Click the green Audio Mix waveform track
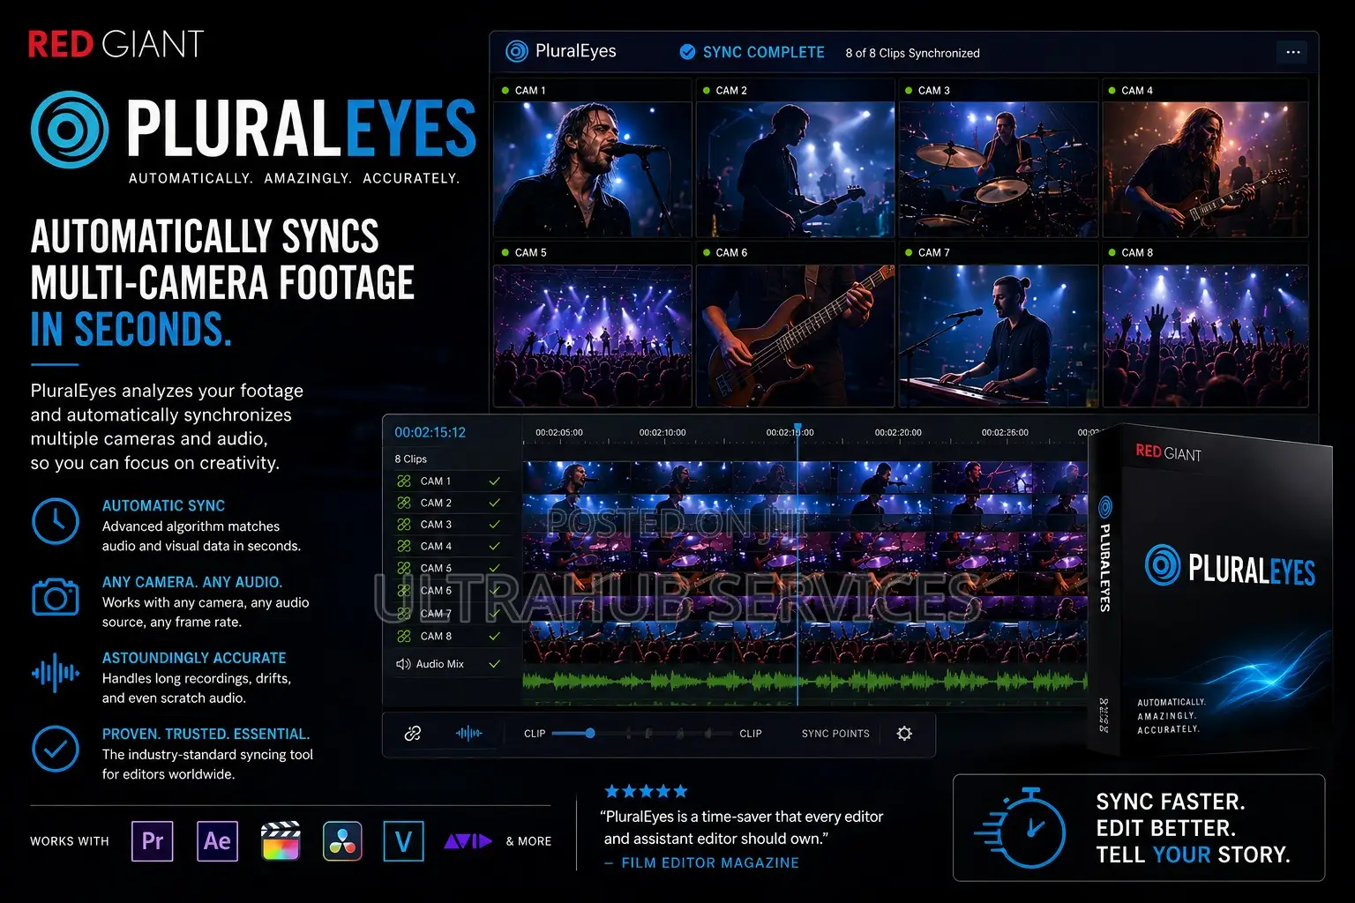 (x=805, y=681)
